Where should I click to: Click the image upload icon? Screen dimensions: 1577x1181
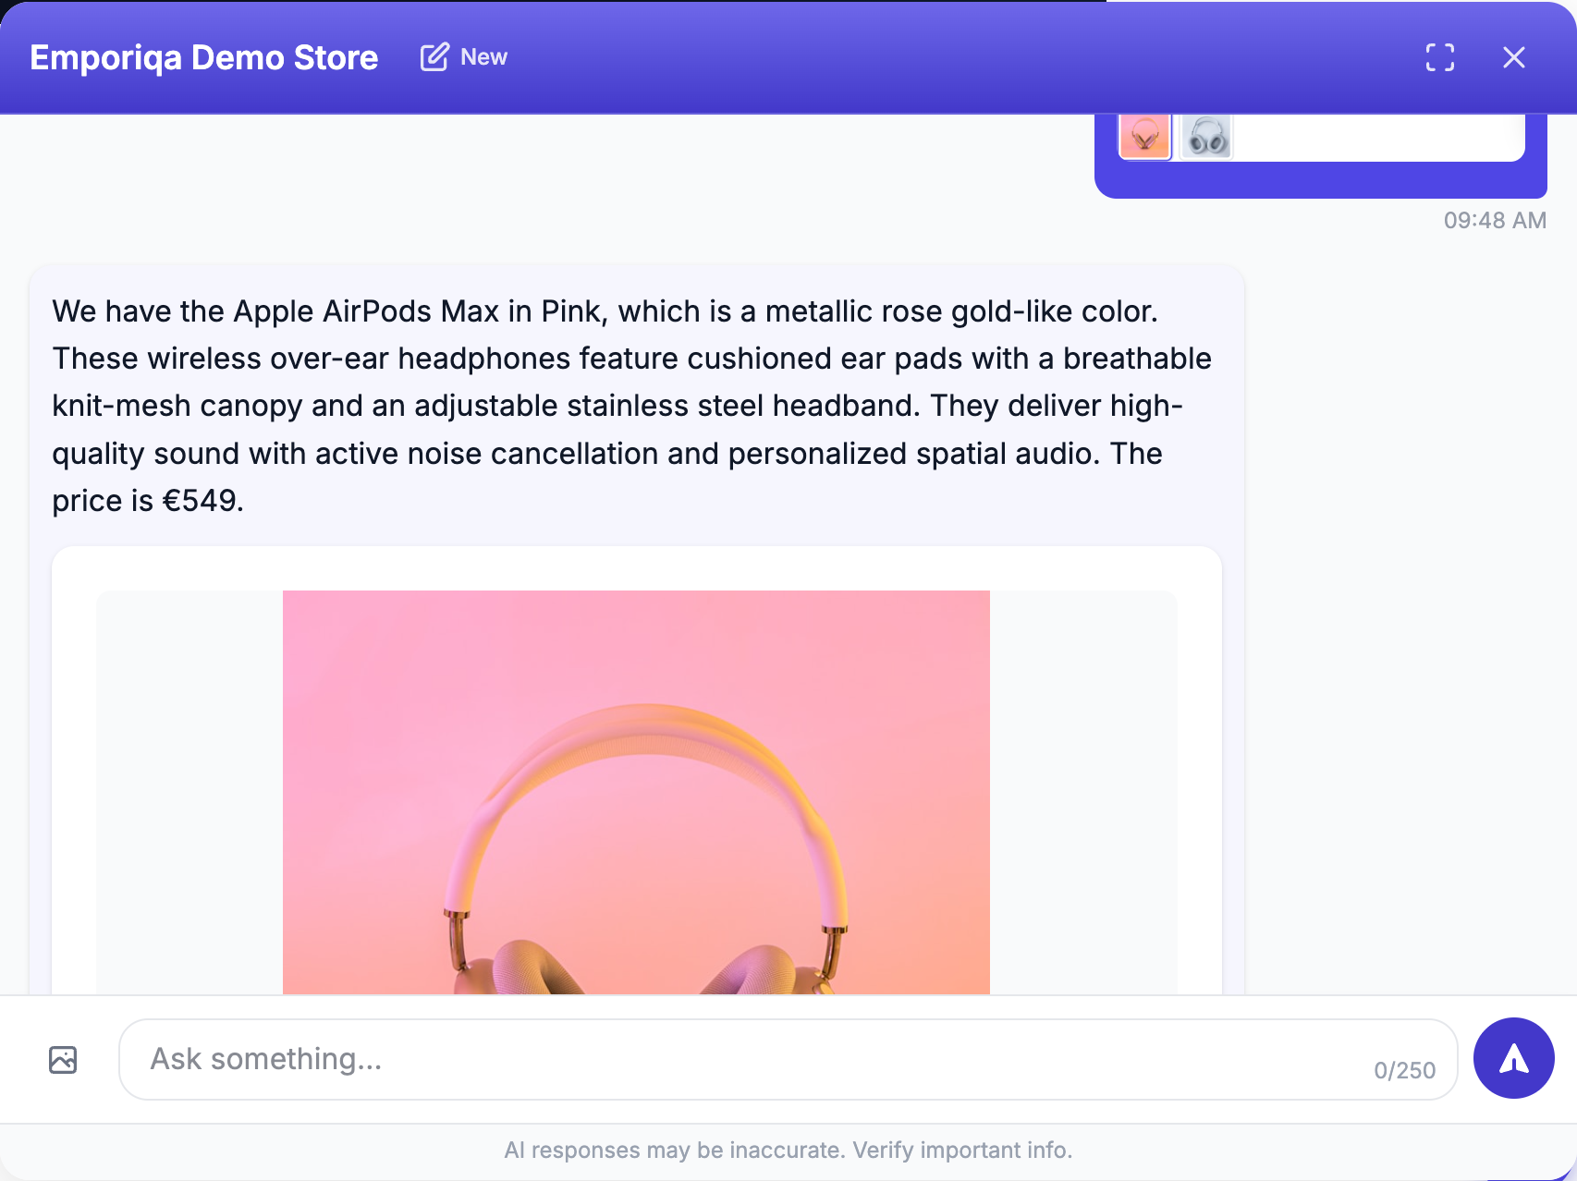[x=63, y=1059]
